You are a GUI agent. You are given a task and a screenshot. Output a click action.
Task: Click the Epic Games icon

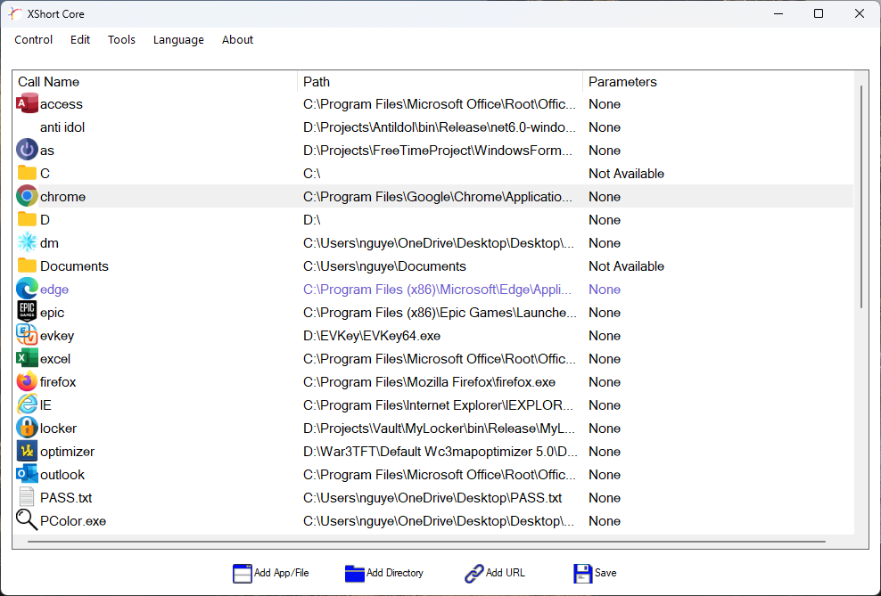[x=27, y=312]
